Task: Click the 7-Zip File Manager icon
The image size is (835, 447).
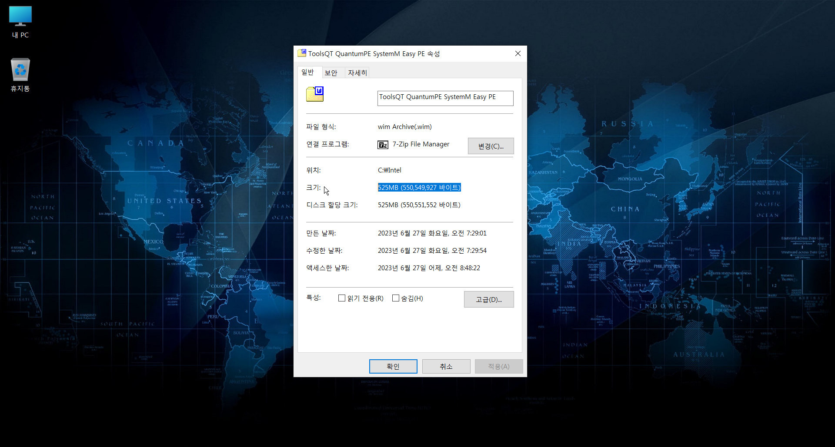Action: tap(383, 145)
